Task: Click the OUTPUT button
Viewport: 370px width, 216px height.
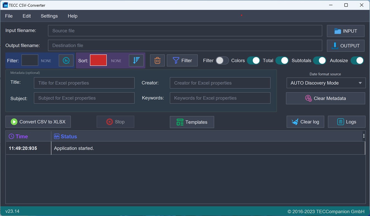Action: click(346, 46)
